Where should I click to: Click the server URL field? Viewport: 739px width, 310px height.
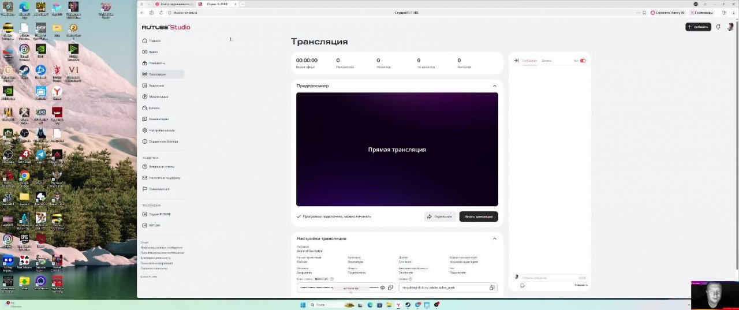coord(447,287)
